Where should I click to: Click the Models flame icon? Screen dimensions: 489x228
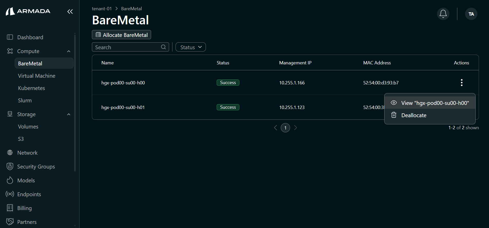[x=10, y=180]
